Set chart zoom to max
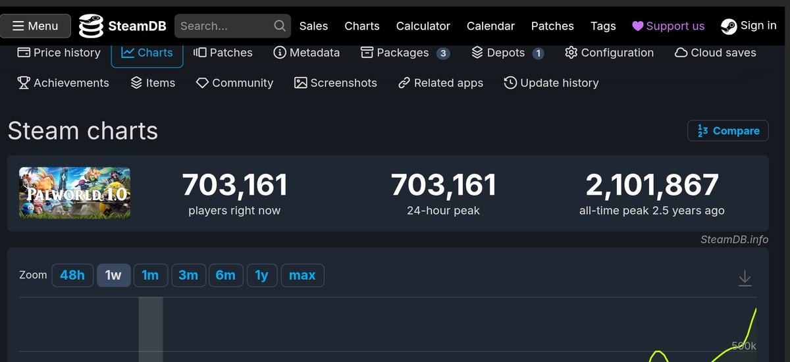The height and width of the screenshot is (362, 790). click(302, 275)
